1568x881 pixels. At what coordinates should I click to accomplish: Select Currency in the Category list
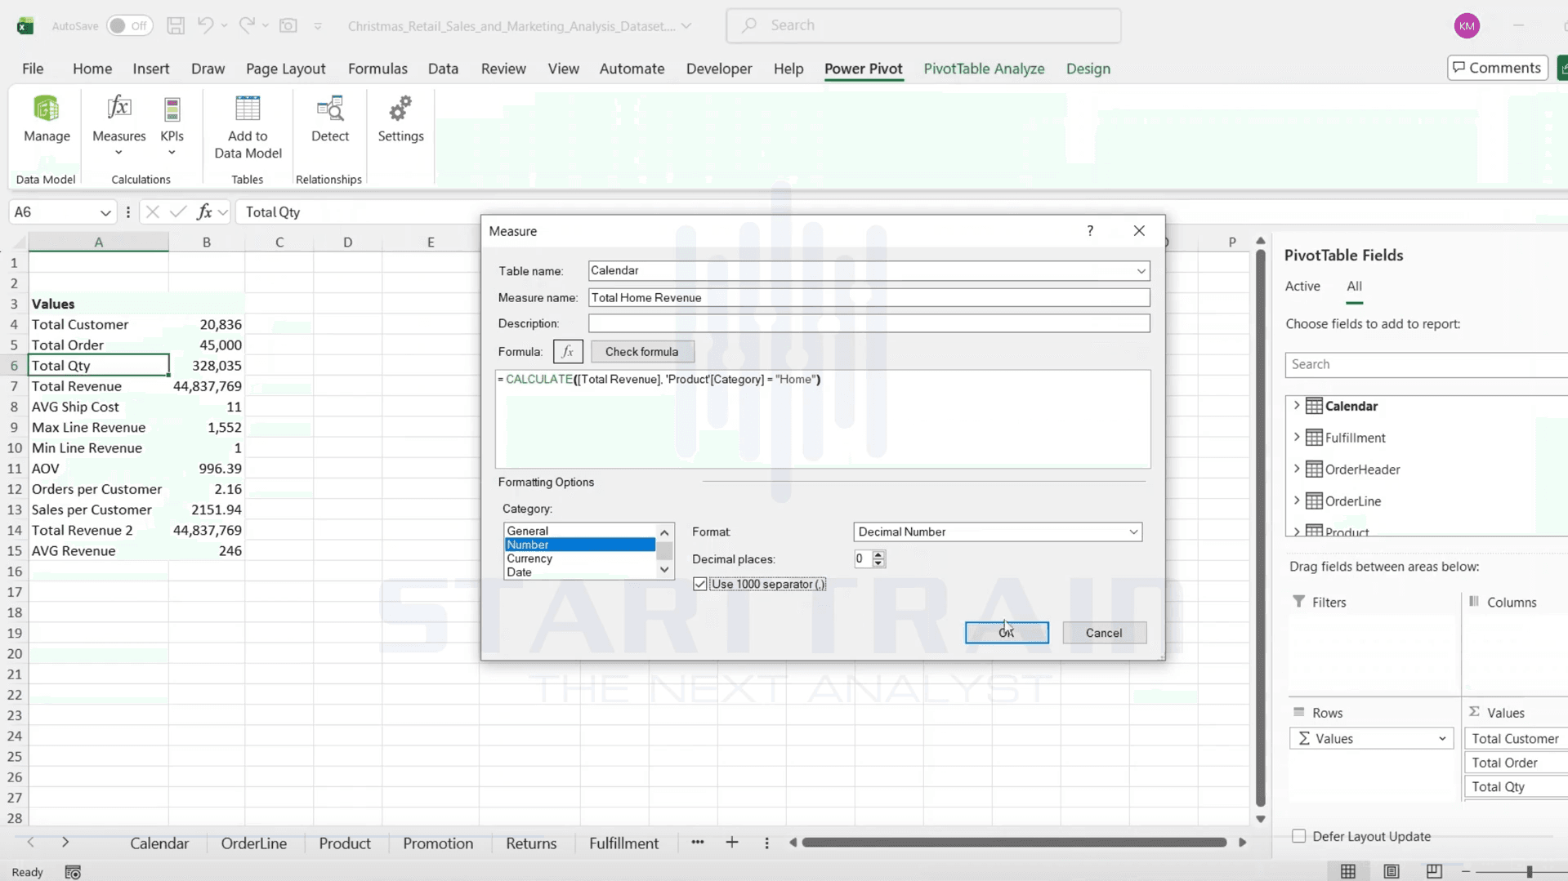pos(579,558)
